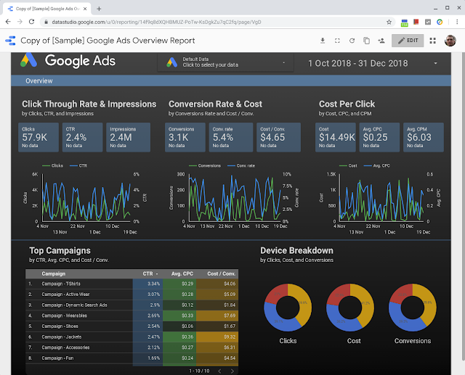Image resolution: width=465 pixels, height=375 pixels.
Task: Select the Clicks 57.9K scorecard
Action: (39, 137)
